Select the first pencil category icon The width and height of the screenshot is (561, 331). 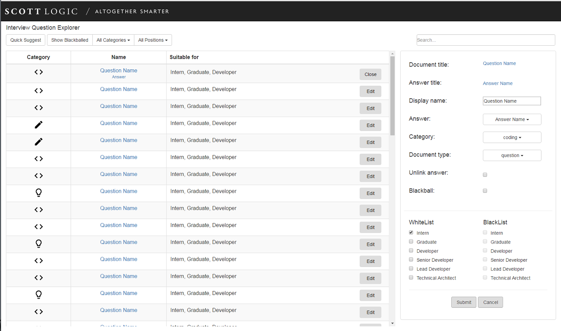[x=39, y=125]
